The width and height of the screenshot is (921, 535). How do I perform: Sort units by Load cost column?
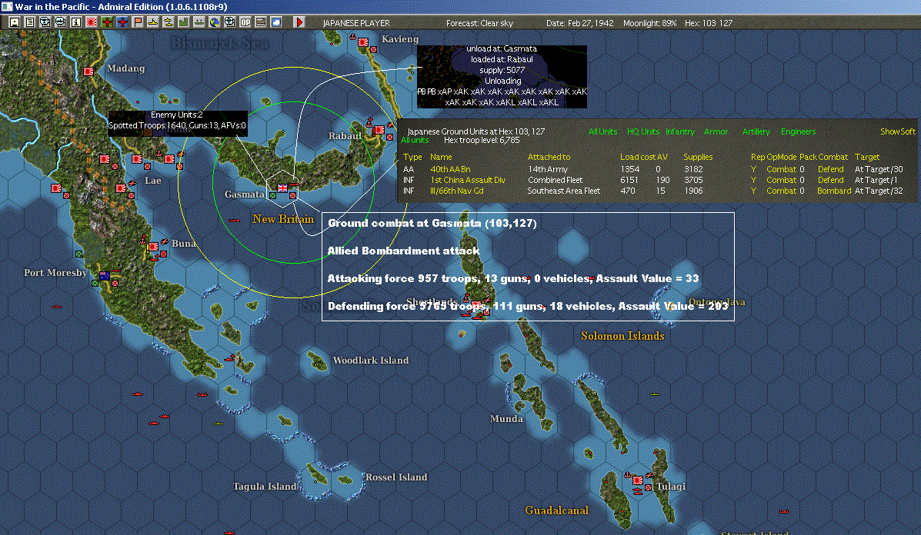tap(638, 157)
